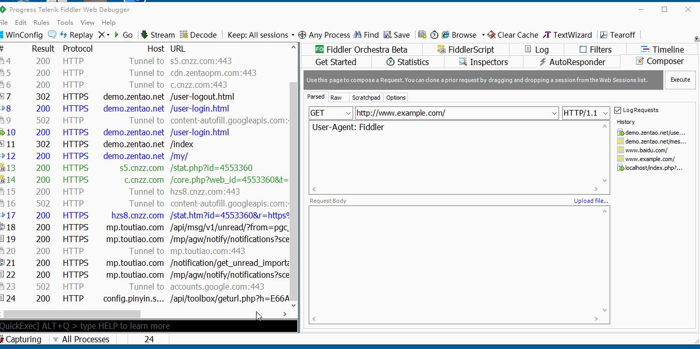Click the Go resume button

(x=123, y=35)
